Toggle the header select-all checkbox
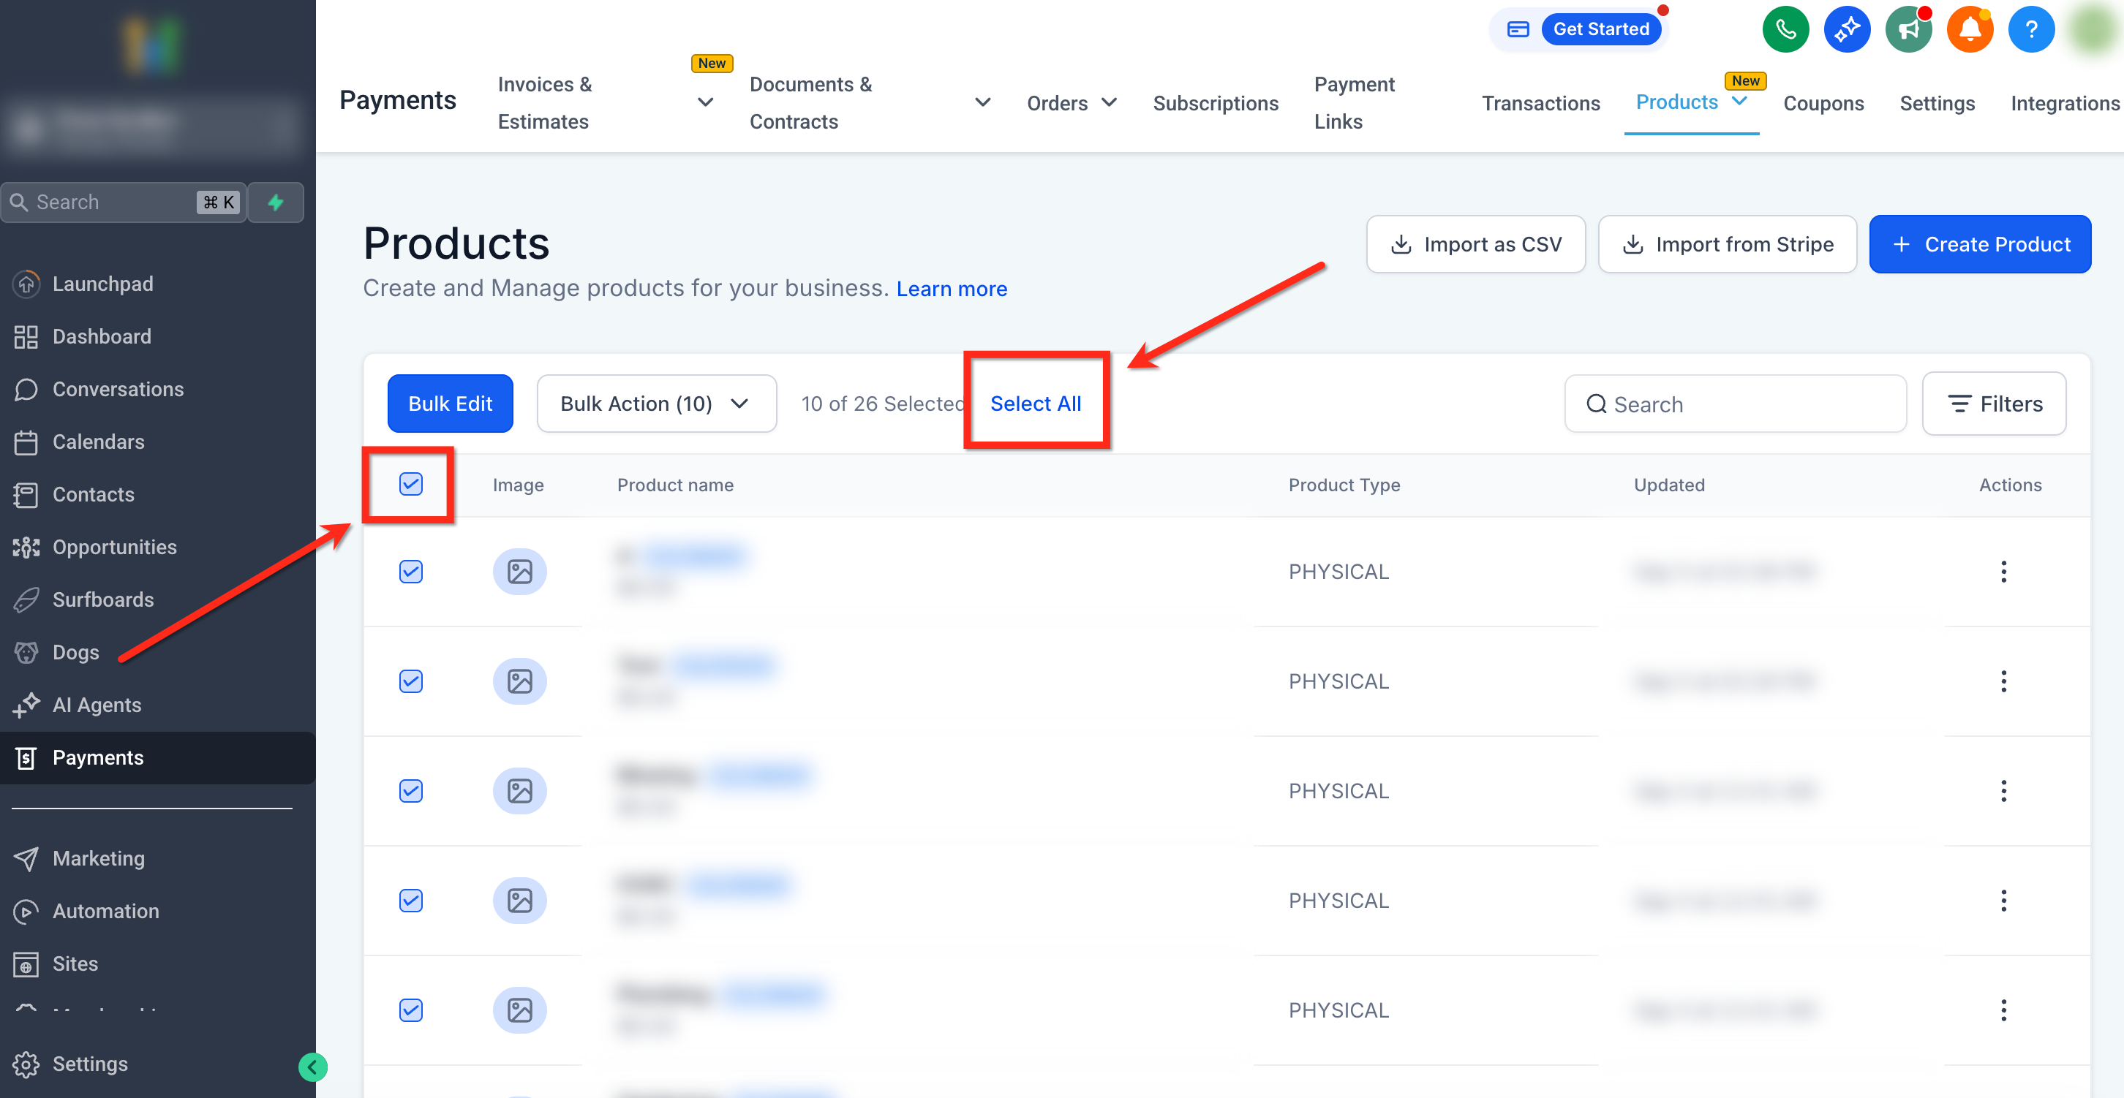 click(410, 484)
